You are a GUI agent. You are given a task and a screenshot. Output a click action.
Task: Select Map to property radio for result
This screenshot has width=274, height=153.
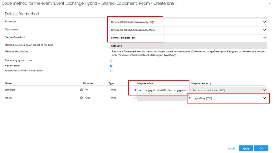(189, 98)
